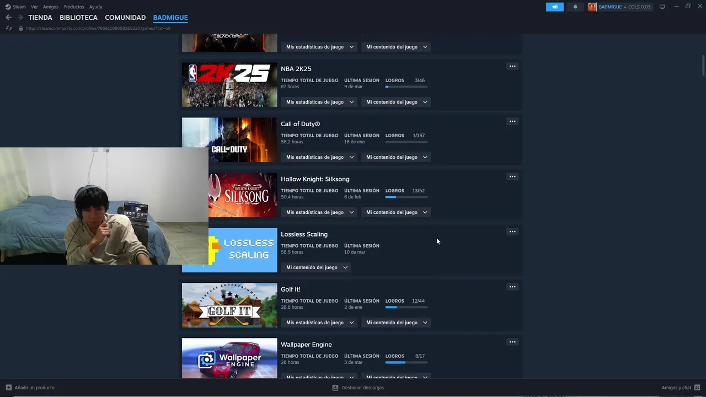Open the NBA 2K25 game title link
706x397 pixels.
(296, 69)
